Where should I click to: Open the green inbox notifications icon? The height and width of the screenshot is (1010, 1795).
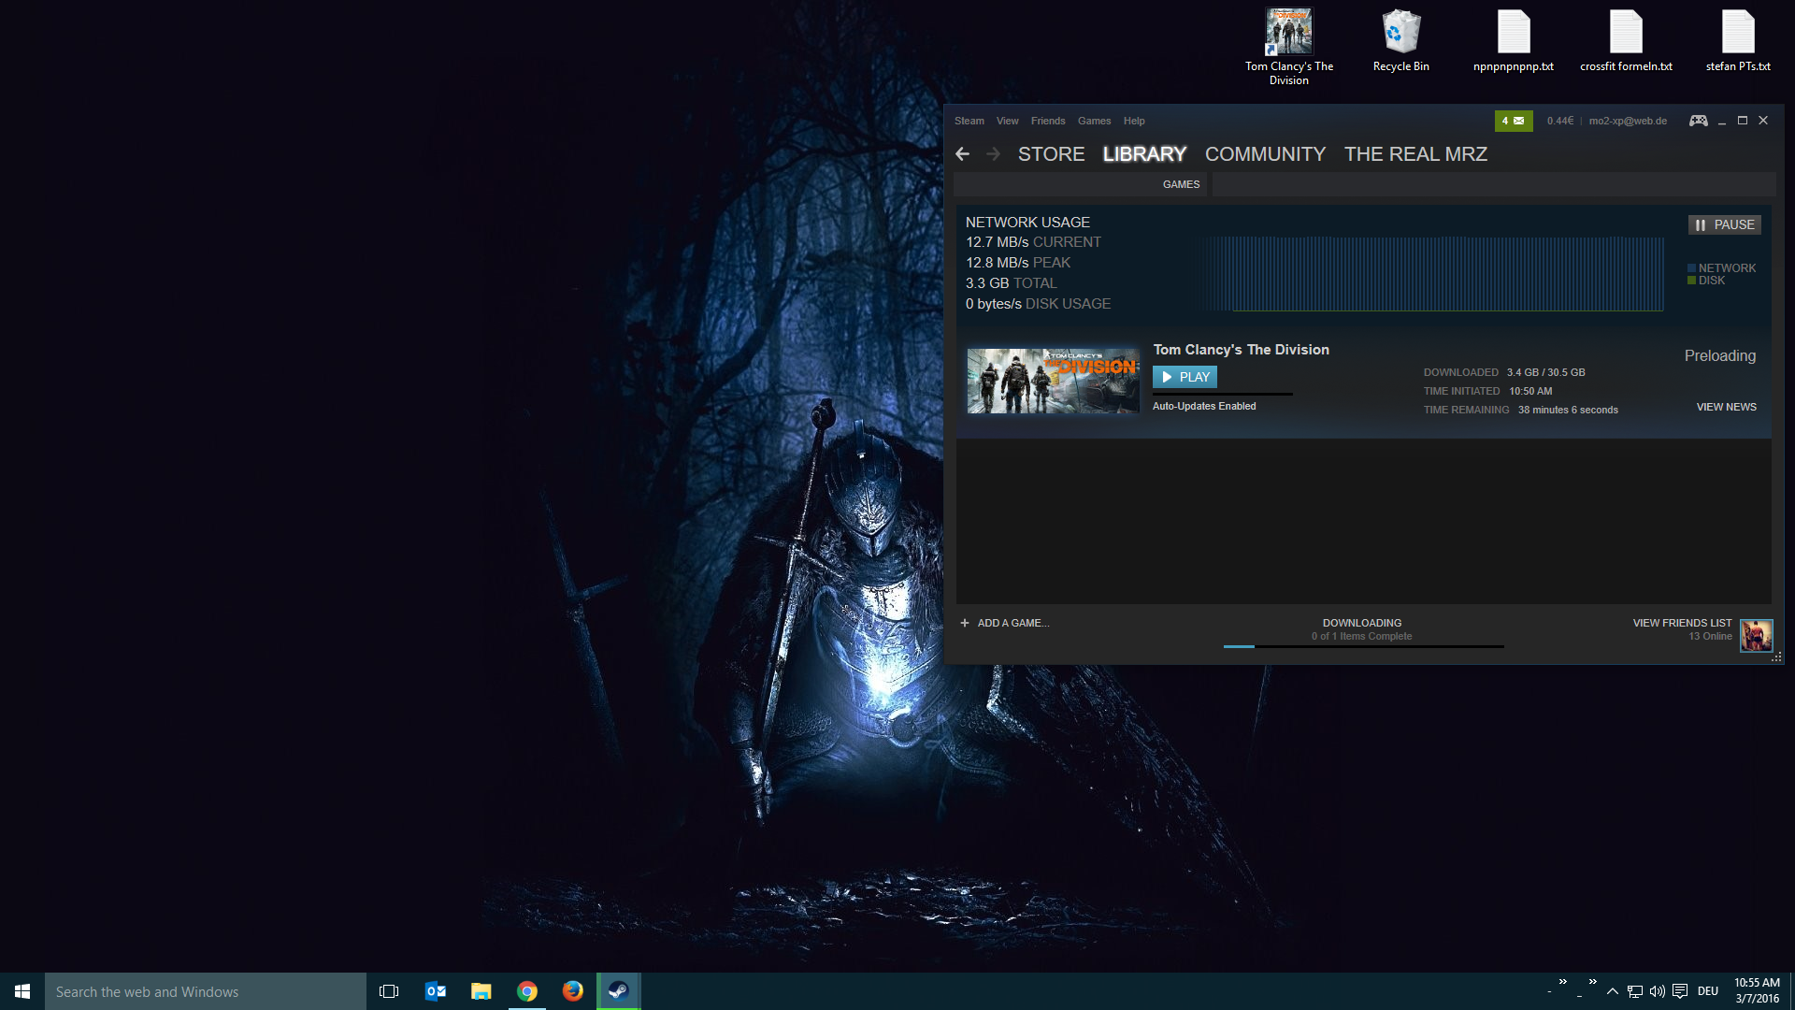pos(1513,121)
